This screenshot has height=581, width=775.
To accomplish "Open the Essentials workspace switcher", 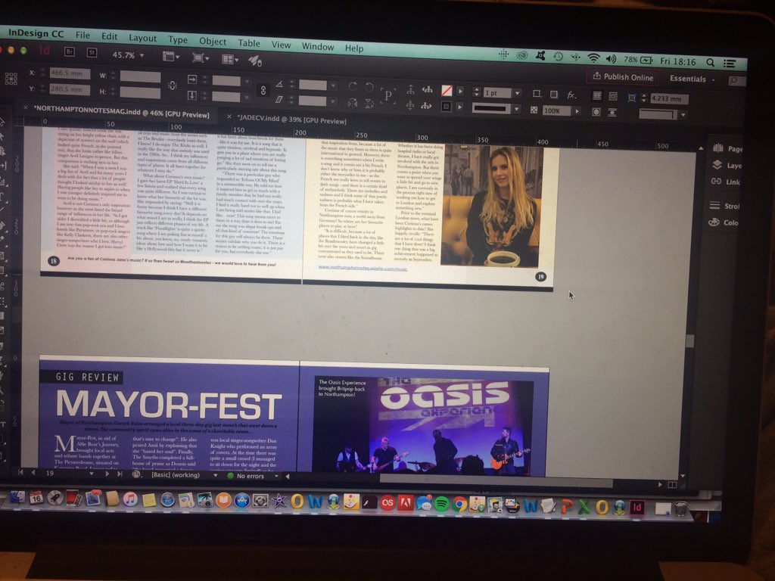I will click(x=692, y=79).
